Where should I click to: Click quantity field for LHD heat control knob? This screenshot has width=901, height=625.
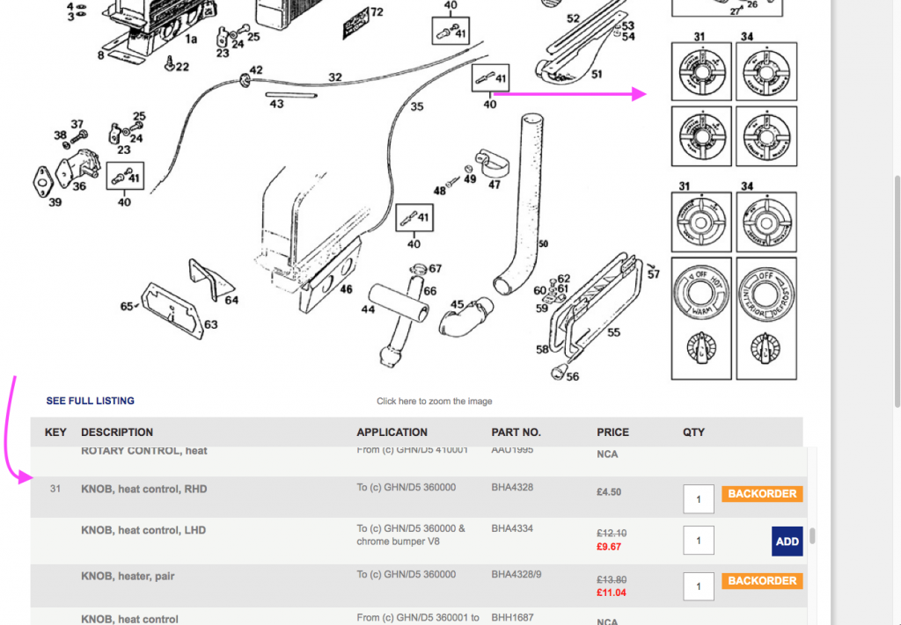(698, 540)
